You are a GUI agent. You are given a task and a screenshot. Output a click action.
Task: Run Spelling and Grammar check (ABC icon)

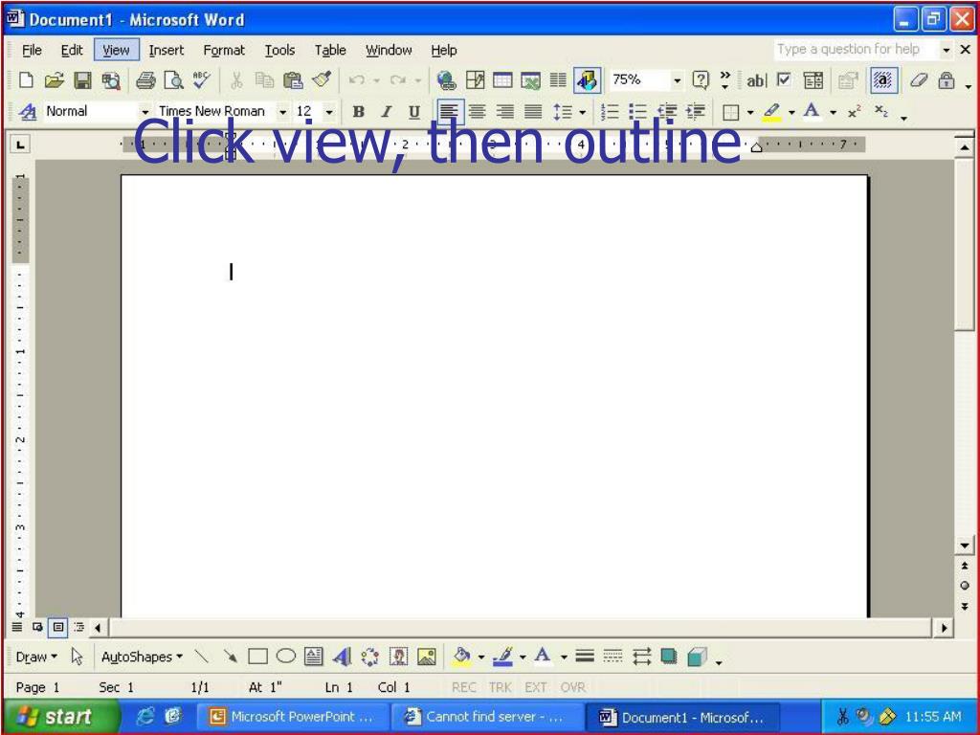[x=201, y=80]
